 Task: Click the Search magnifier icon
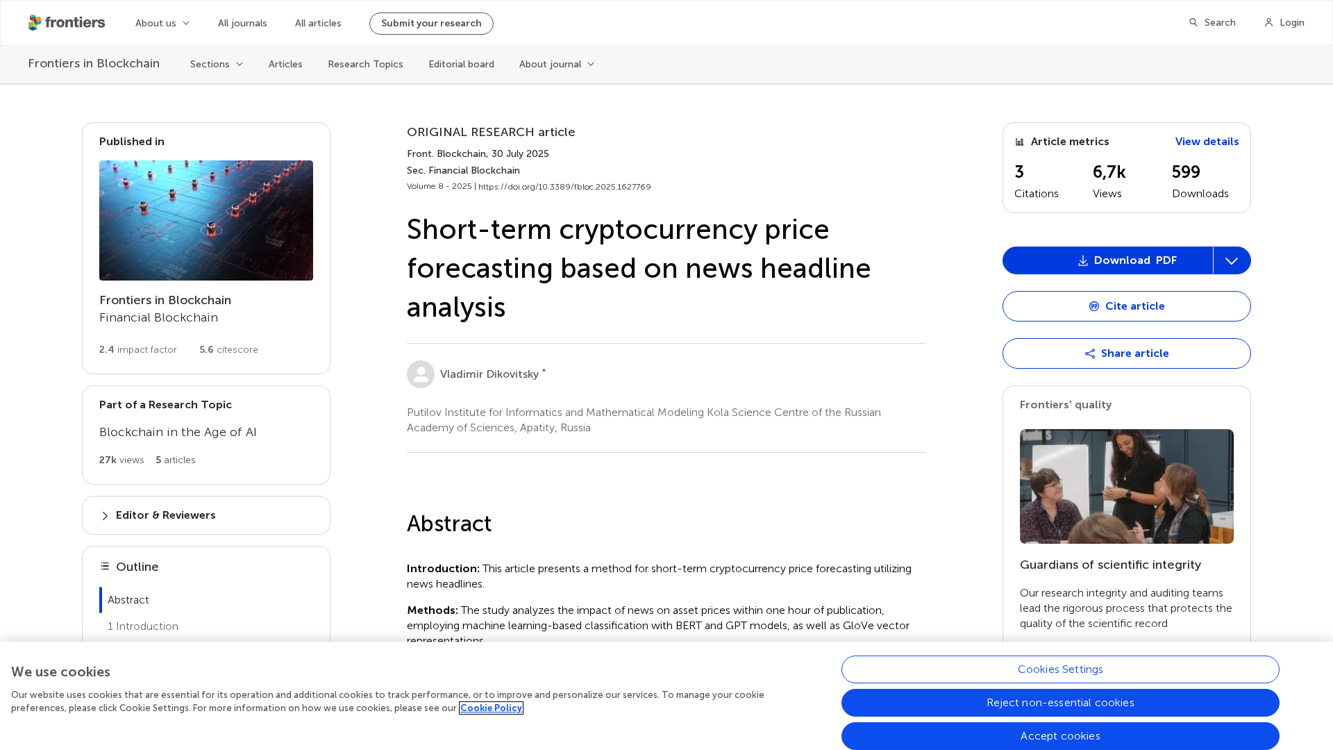[1193, 23]
